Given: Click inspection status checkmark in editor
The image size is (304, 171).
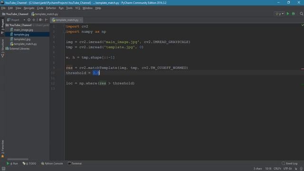Looking at the screenshot, I should [x=302, y=25].
